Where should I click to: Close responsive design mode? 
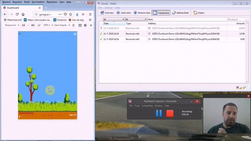pos(91,25)
